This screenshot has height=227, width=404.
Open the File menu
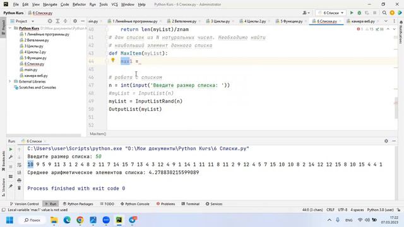pyautogui.click(x=16, y=4)
